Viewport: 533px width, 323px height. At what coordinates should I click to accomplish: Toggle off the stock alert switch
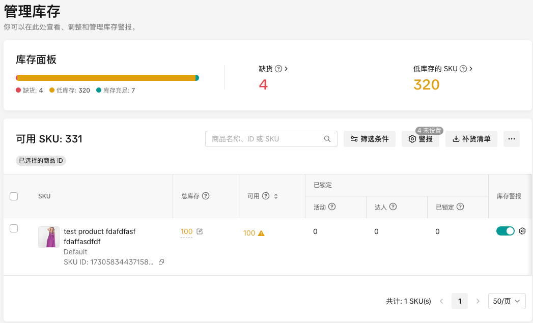click(x=506, y=231)
